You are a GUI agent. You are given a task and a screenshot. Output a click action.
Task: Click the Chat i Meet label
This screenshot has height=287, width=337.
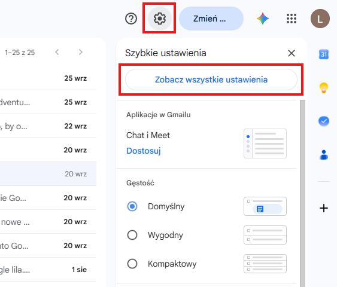pos(148,135)
